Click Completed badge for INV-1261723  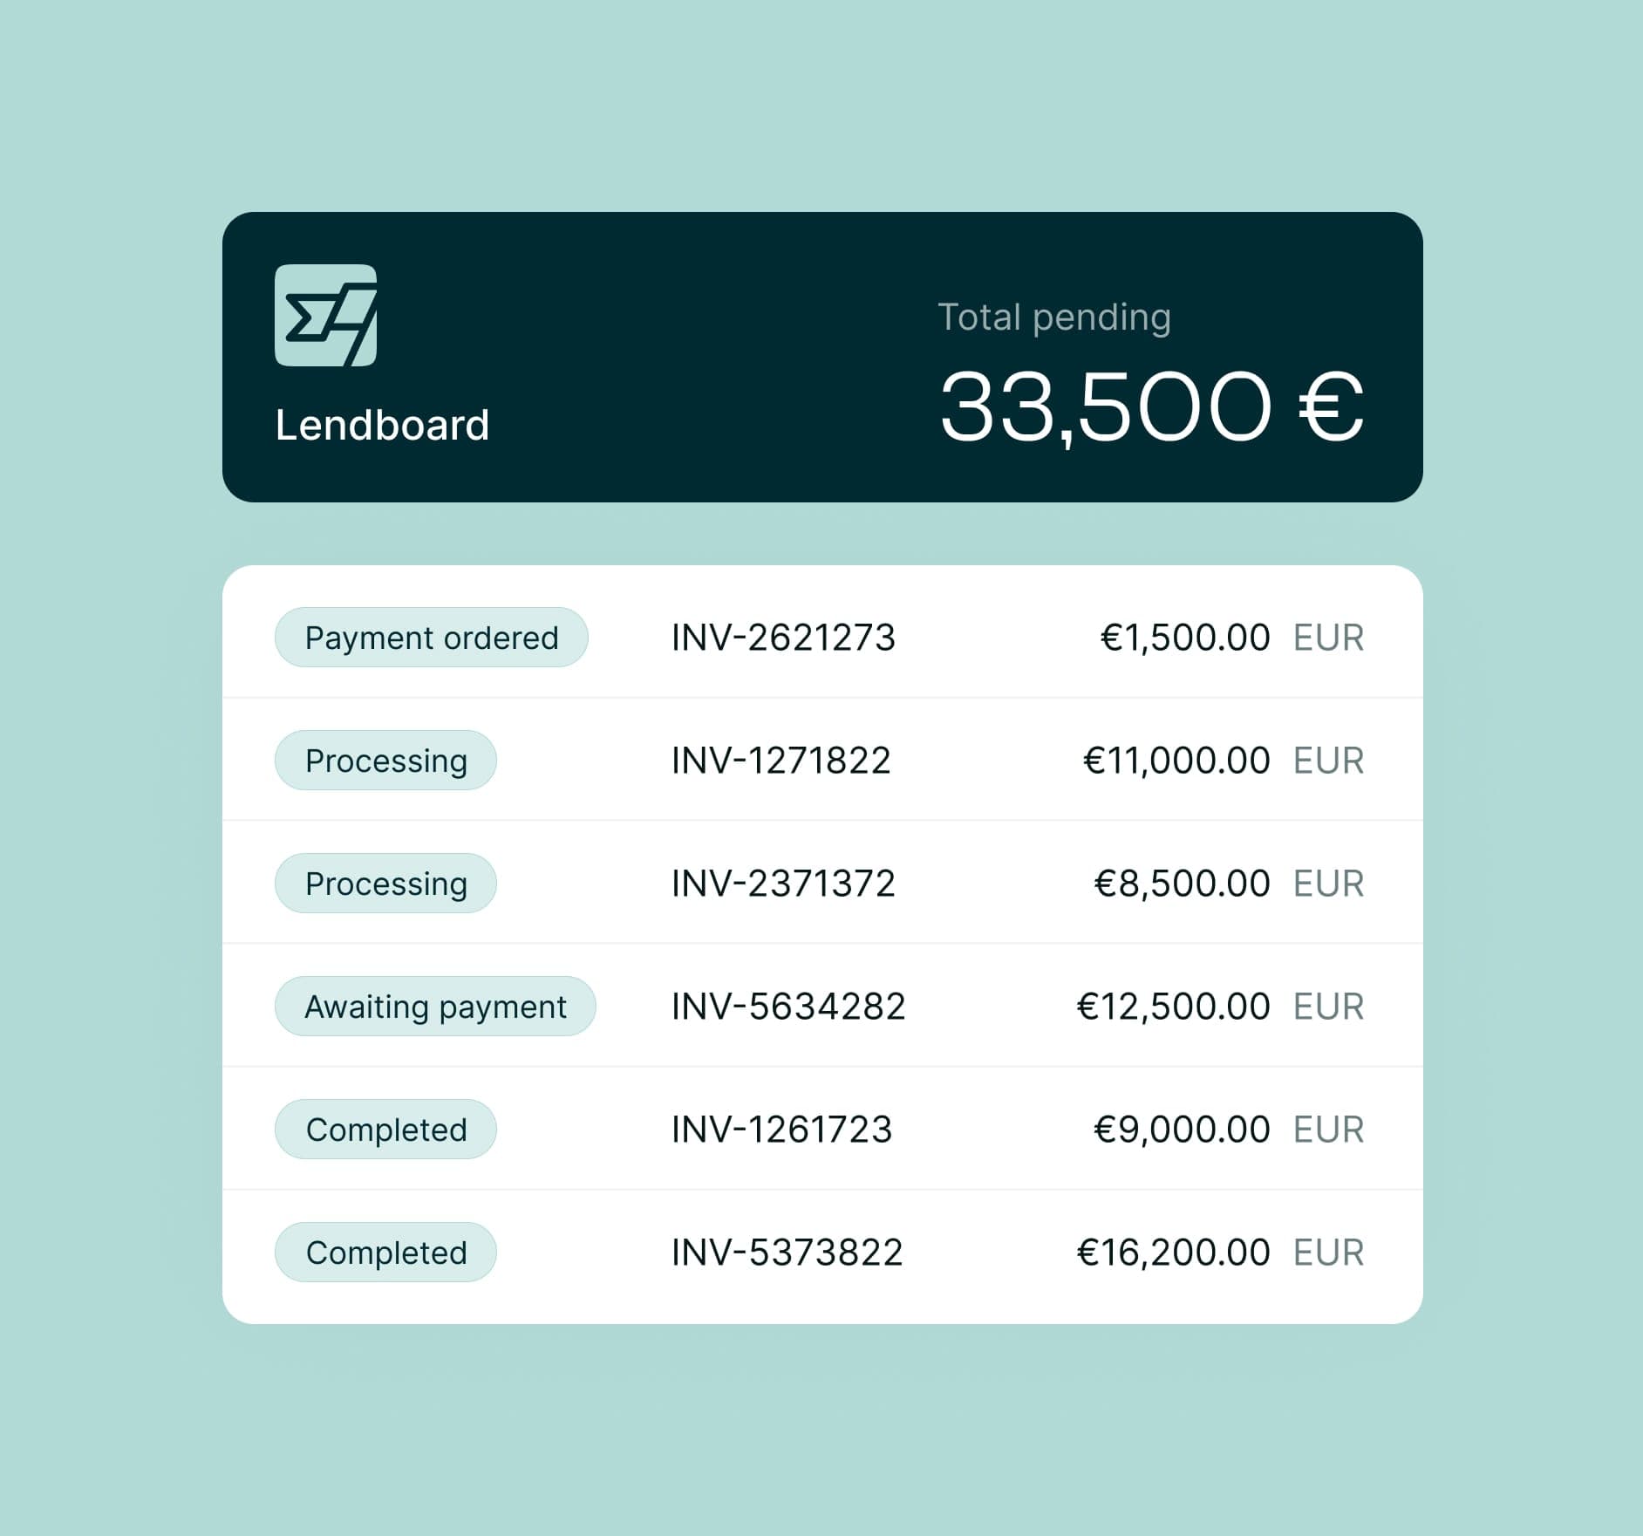coord(385,1130)
